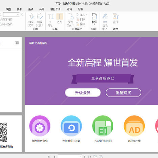The height and width of the screenshot is (158, 158).
Task: Expand dropdown under the curved-arrow page tool
Action: 73,25
